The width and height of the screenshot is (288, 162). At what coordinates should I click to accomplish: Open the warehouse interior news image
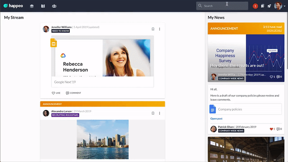(x=246, y=149)
